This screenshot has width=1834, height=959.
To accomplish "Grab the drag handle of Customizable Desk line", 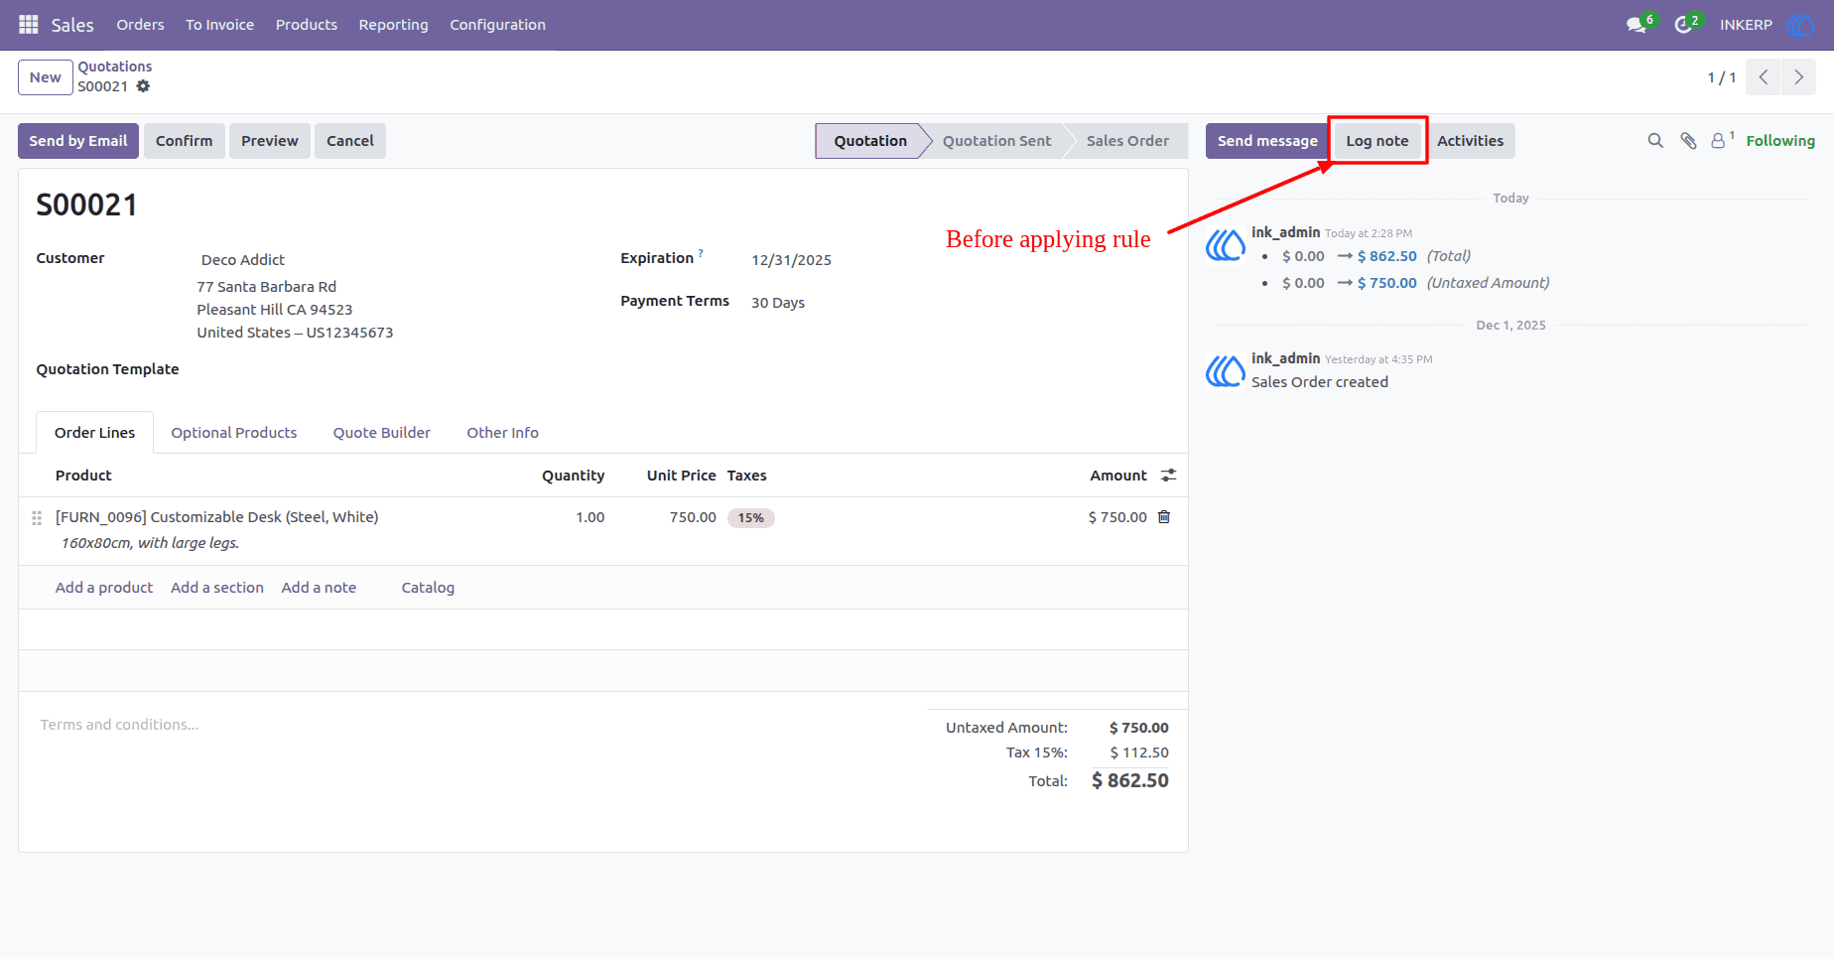I will [37, 518].
